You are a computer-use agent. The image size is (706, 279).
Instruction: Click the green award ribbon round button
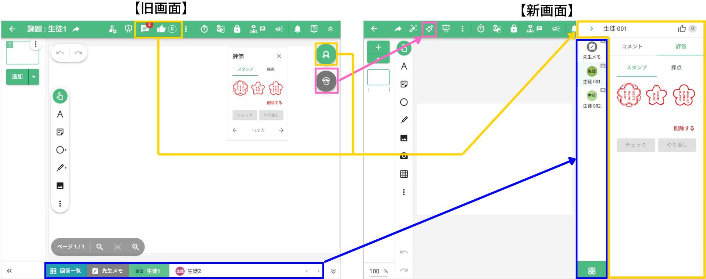click(x=326, y=54)
